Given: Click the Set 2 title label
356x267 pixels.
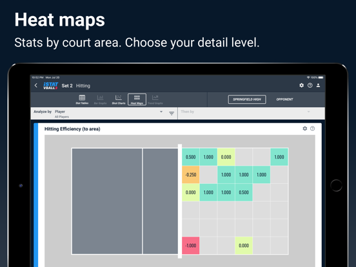Looking at the screenshot, I should (x=67, y=86).
